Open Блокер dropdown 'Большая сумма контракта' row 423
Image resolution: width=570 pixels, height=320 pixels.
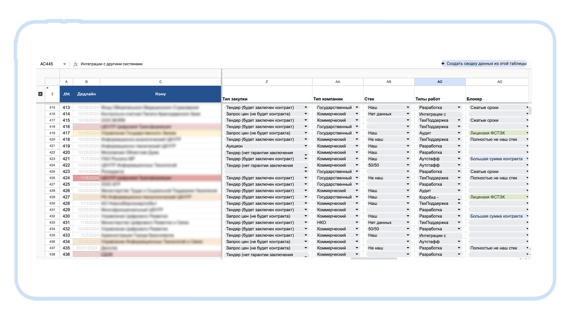click(x=527, y=159)
